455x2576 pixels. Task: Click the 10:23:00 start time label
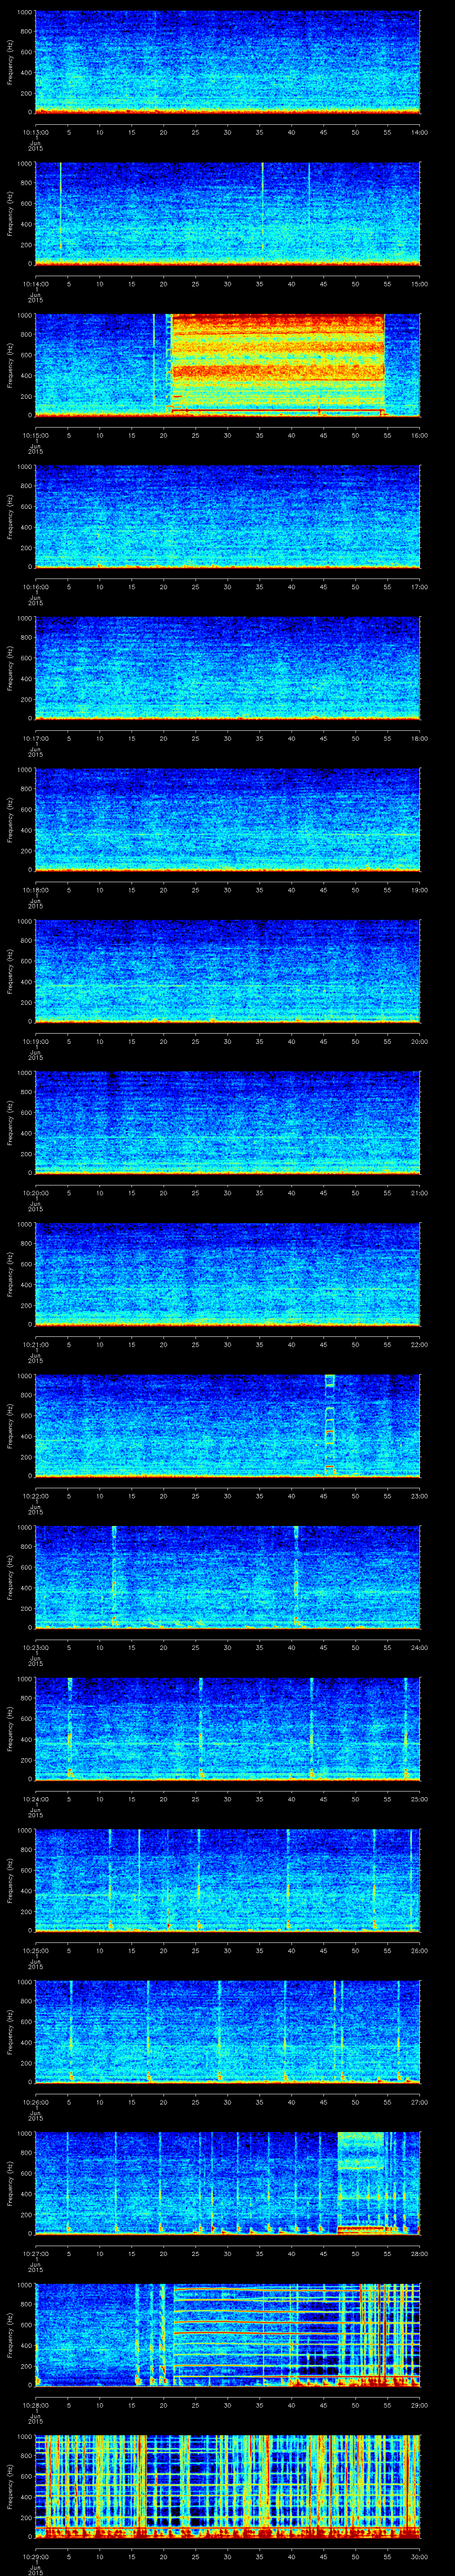(x=35, y=1647)
